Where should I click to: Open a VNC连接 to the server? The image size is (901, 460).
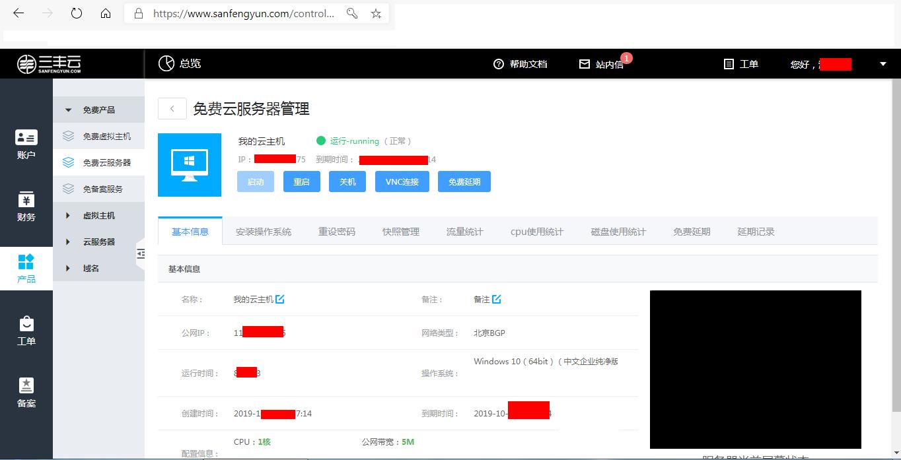tap(402, 181)
